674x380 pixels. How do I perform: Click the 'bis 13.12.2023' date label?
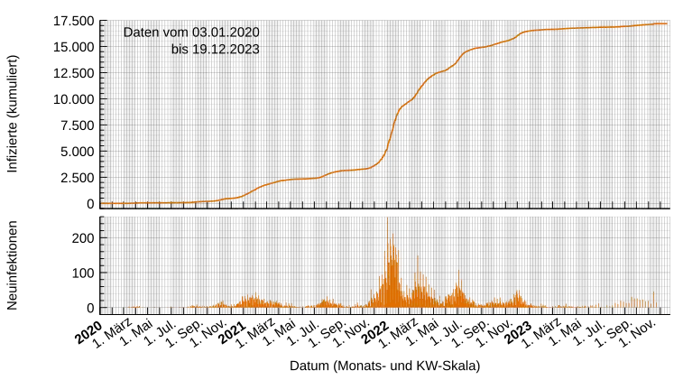[215, 49]
